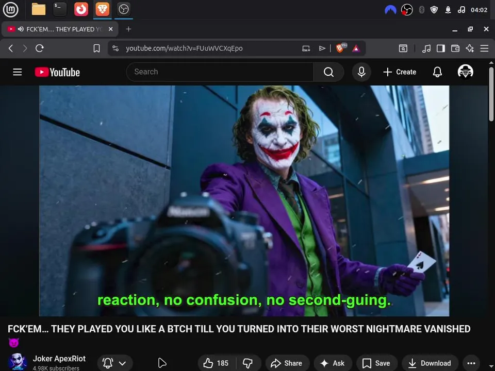Open the clock showing 04:02
Viewport: 495px width, 371px height.
[479, 10]
